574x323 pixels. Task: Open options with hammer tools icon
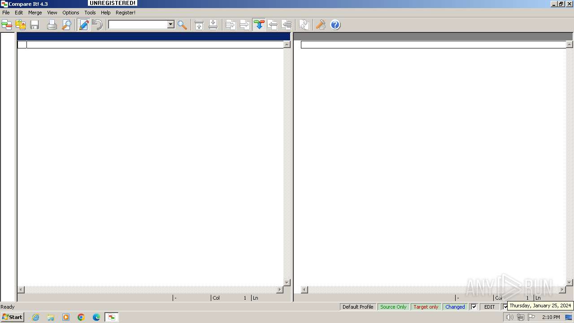pos(321,25)
